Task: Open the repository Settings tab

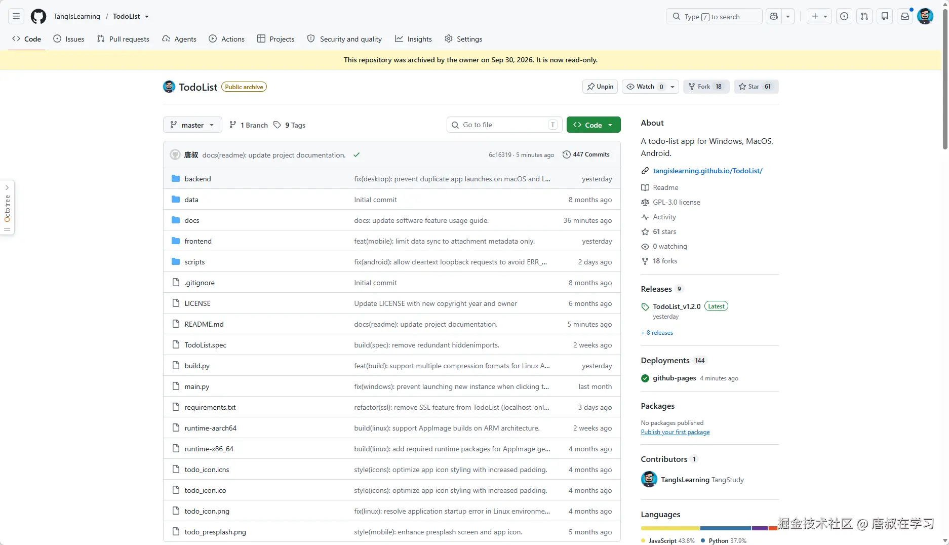Action: (463, 39)
